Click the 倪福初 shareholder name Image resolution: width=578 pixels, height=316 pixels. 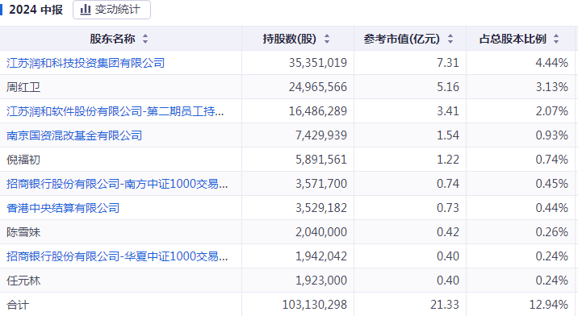tap(23, 160)
